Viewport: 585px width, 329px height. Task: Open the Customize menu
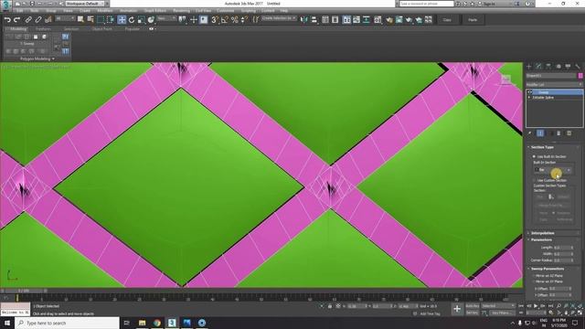(226, 11)
